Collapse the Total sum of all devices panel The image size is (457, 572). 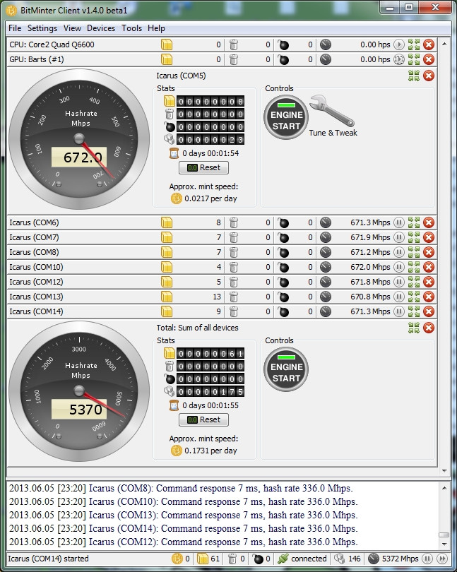(x=414, y=328)
